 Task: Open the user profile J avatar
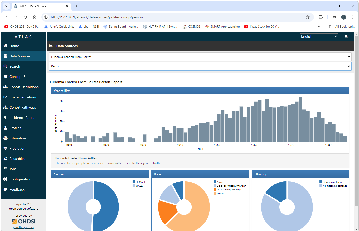point(344,17)
